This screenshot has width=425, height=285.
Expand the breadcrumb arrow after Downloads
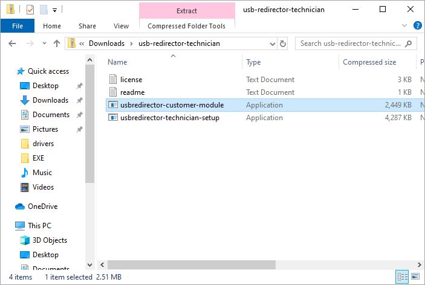[131, 43]
